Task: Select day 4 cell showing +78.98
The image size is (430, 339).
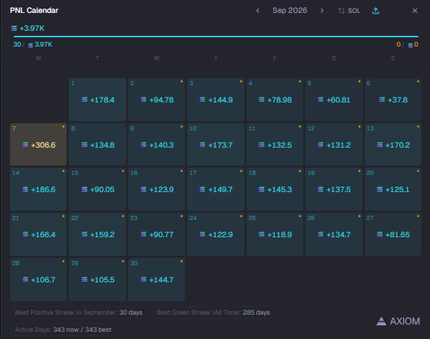Action: pyautogui.click(x=274, y=100)
